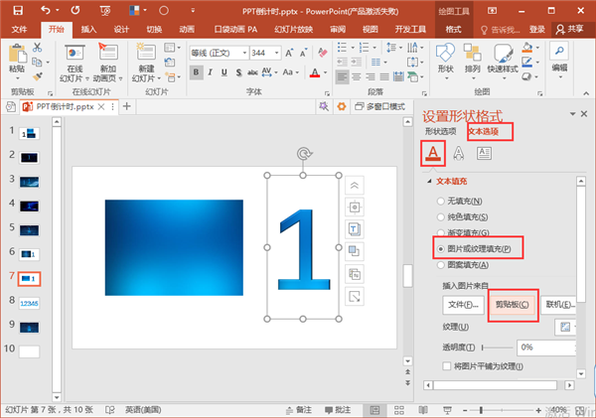The height and width of the screenshot is (418, 596).
Task: Click the Format Painter brush icon
Action: click(x=38, y=76)
